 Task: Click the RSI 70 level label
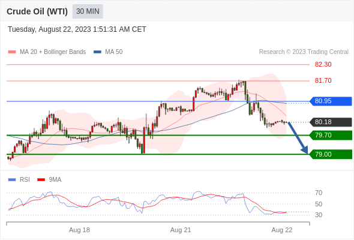pos(319,193)
